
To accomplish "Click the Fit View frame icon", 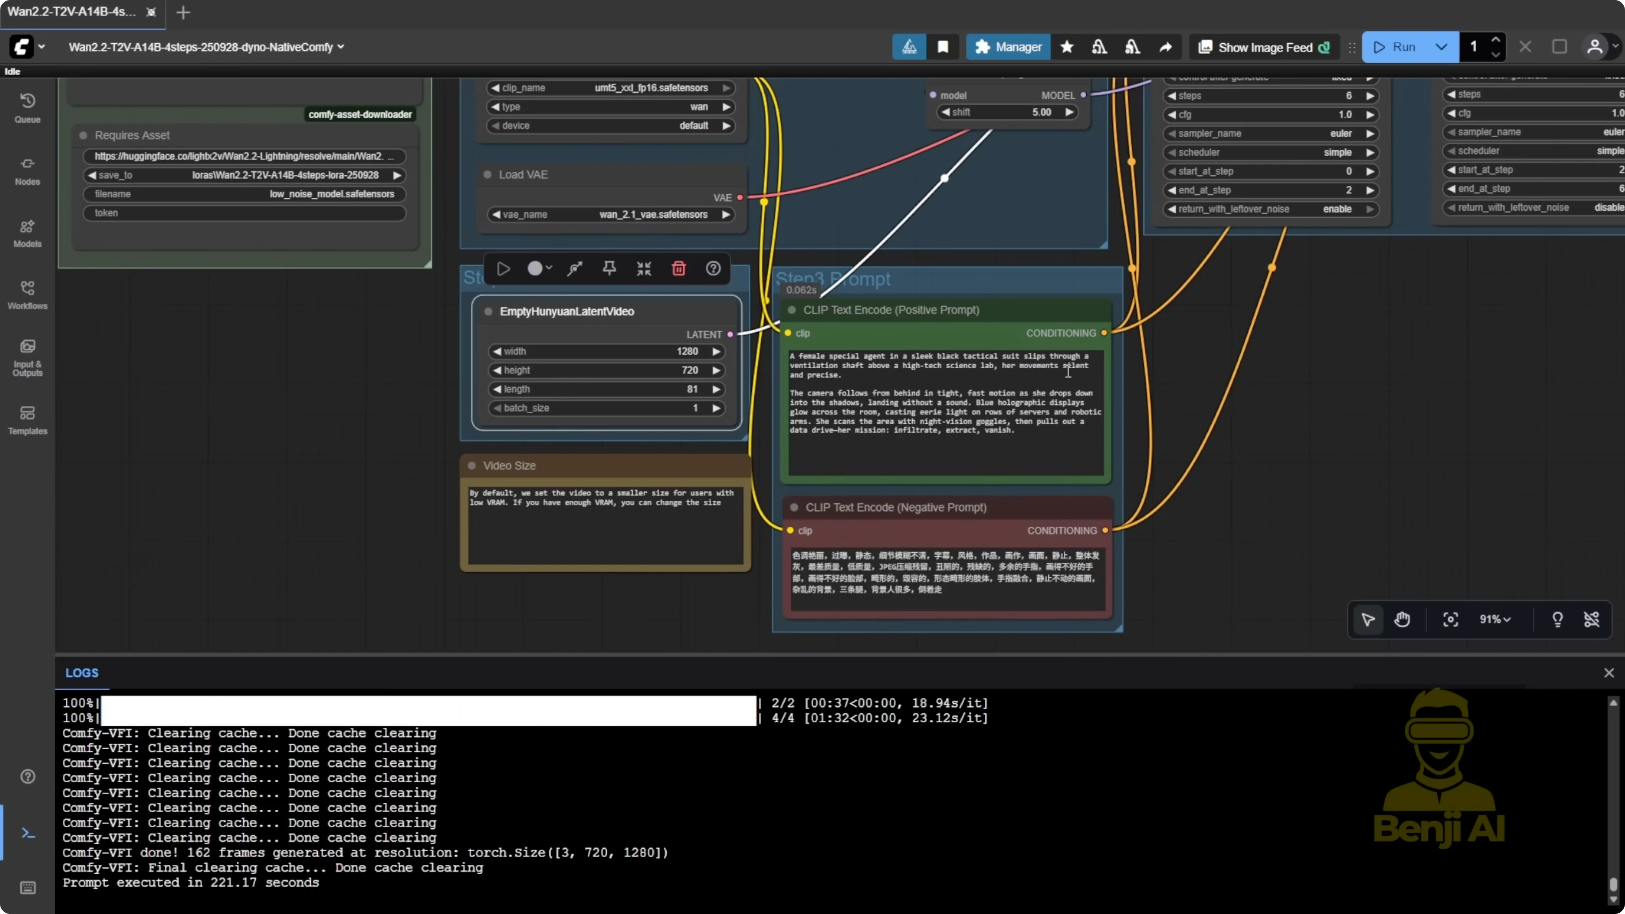I will 1450,620.
